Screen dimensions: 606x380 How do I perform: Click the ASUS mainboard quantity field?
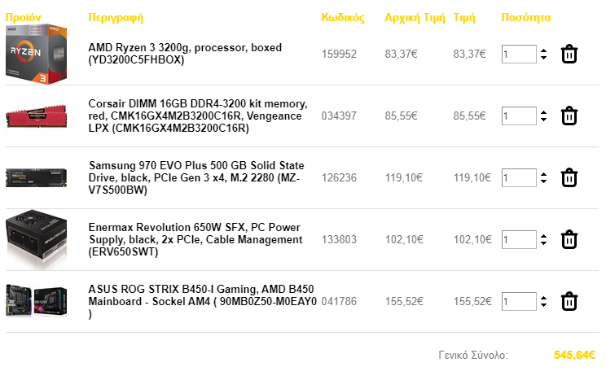[519, 301]
